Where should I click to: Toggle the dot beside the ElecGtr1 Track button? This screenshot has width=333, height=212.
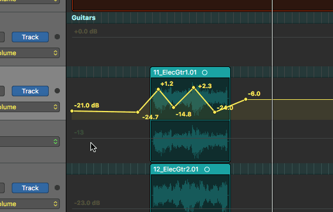click(57, 90)
